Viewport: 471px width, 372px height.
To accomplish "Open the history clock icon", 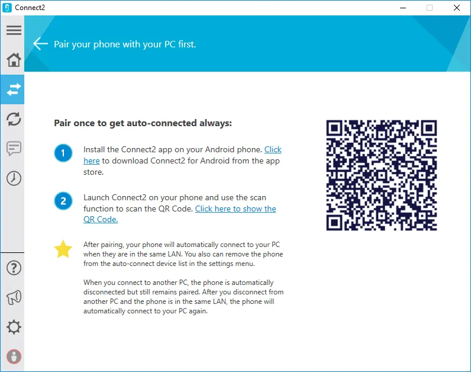I will click(14, 178).
